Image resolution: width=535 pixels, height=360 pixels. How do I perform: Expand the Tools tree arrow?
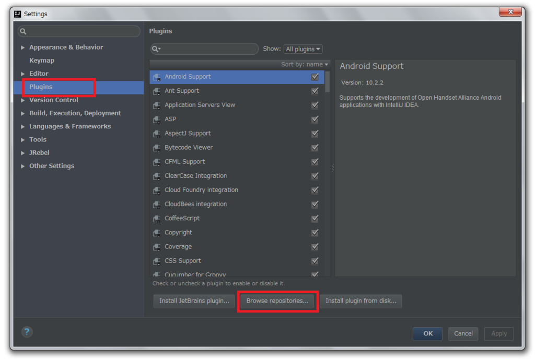click(22, 140)
